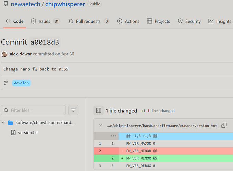
Task: Click the blue folder icon in file tree
Action: point(10,122)
